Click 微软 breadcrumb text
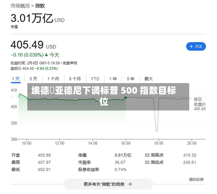Screen dimensions: 217x194 click(x=40, y=6)
